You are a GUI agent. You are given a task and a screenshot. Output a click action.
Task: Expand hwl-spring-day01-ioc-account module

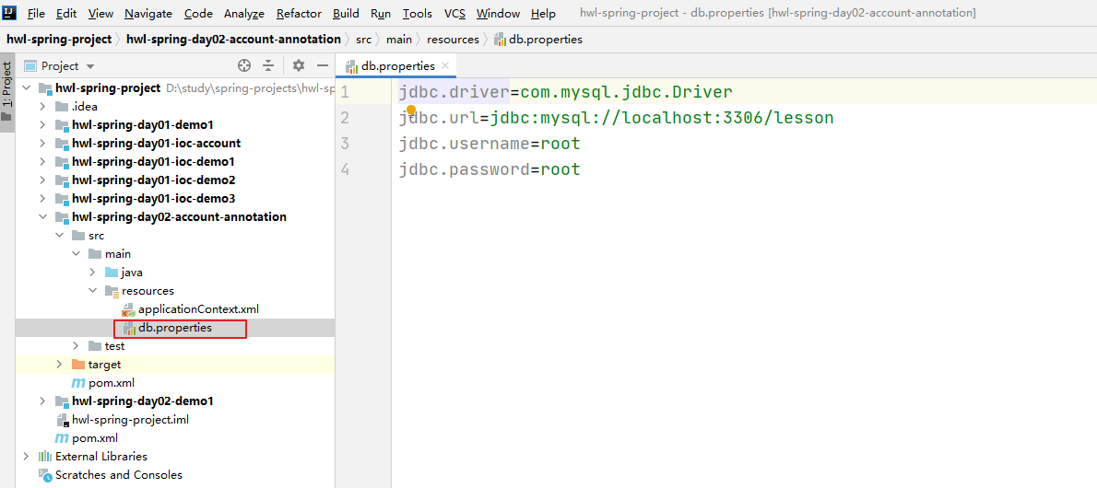tap(42, 144)
